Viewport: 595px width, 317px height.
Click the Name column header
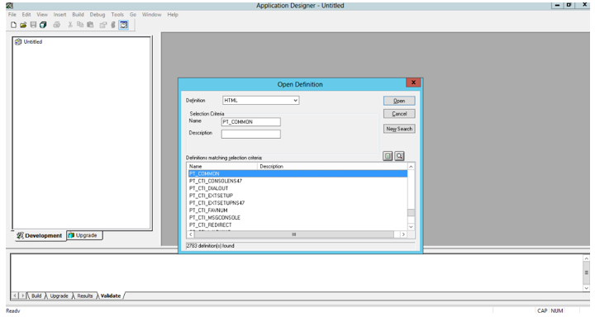222,167
